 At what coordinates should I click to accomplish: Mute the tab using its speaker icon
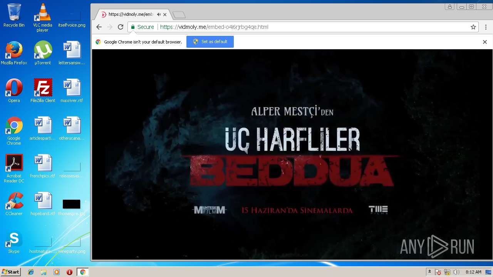point(159,15)
